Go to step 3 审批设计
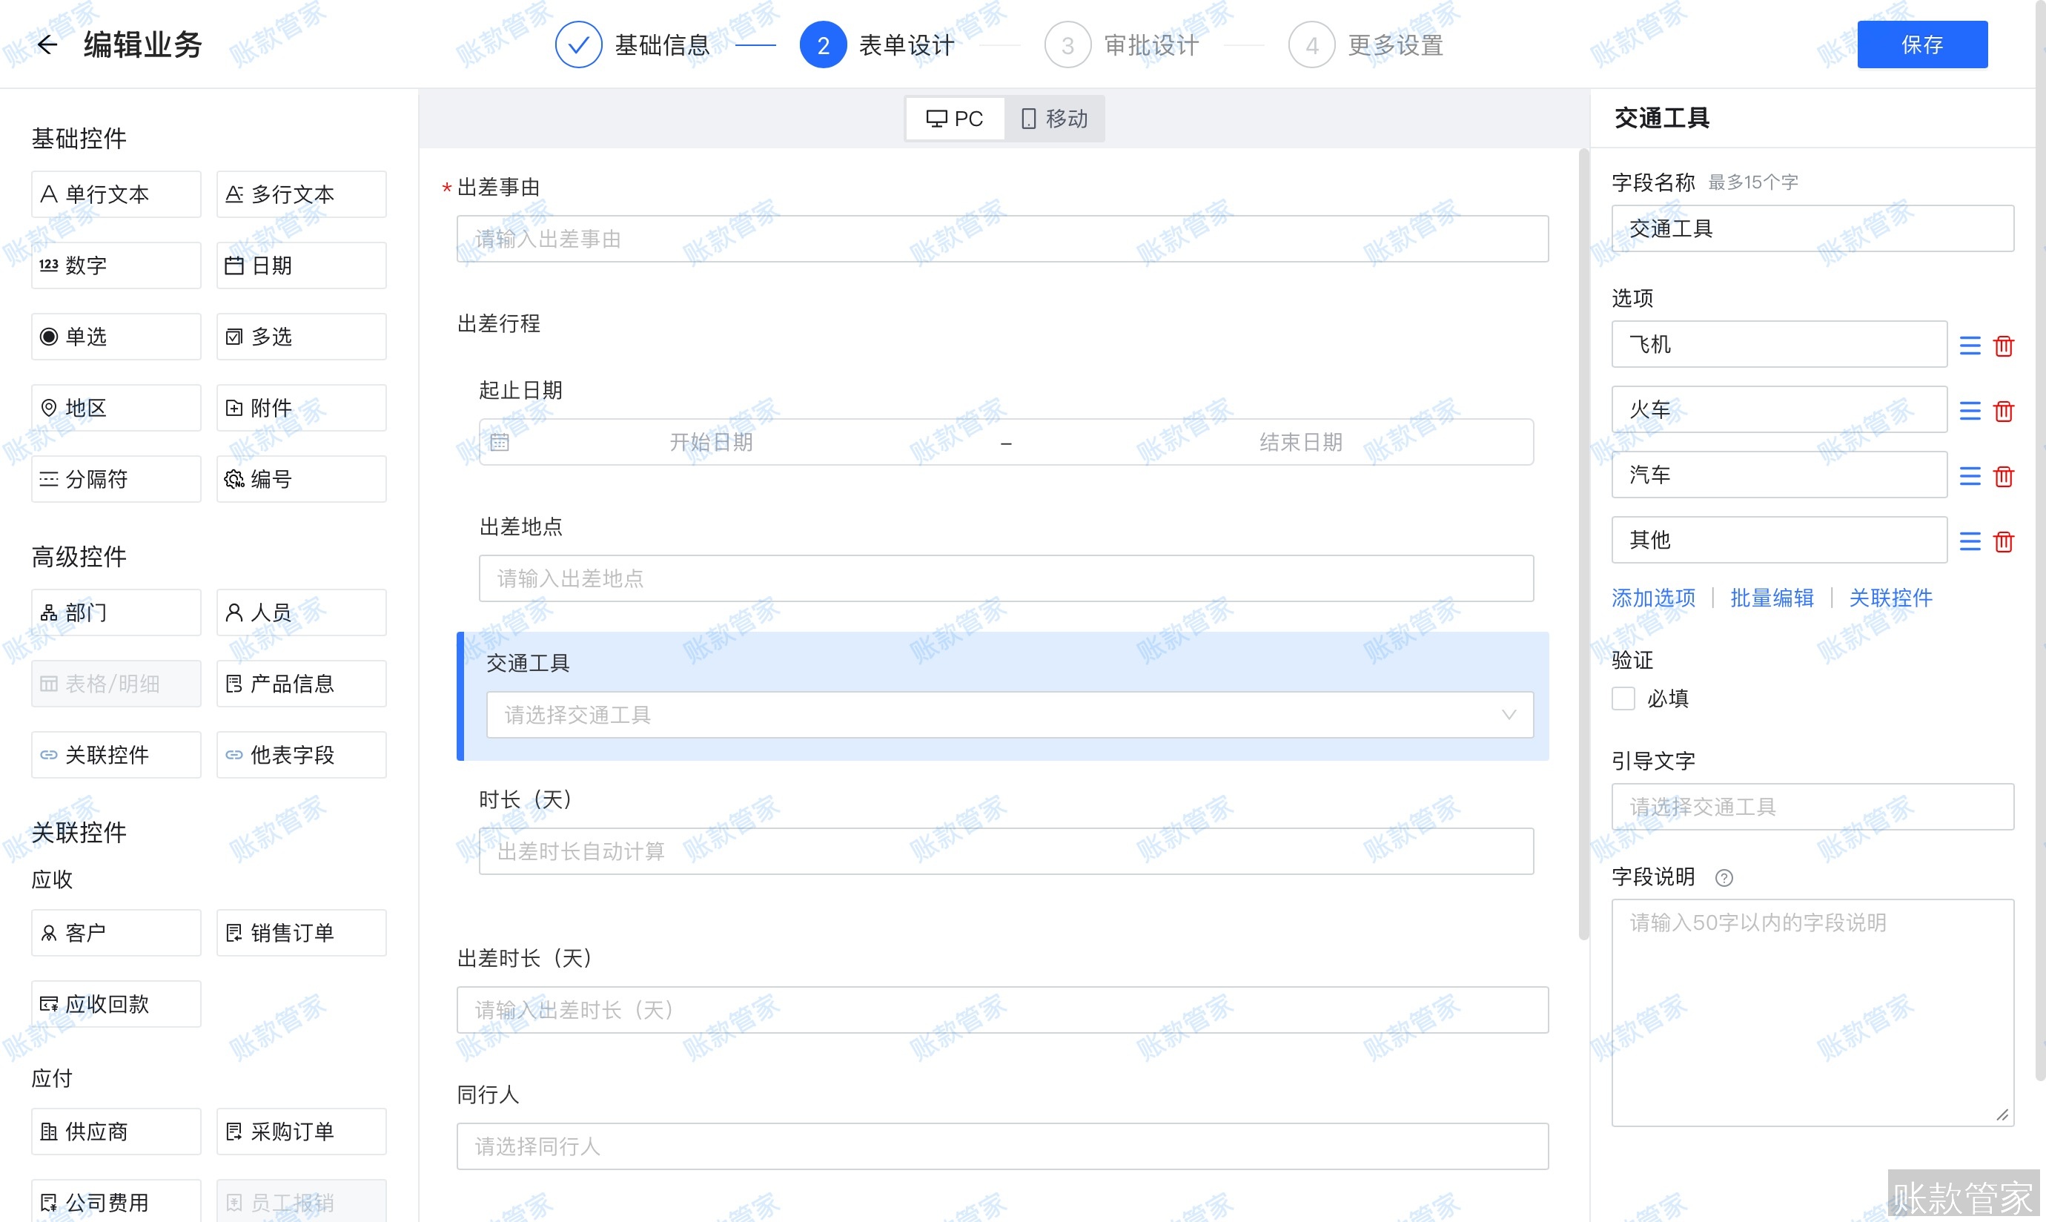The image size is (2046, 1222). (x=1151, y=44)
